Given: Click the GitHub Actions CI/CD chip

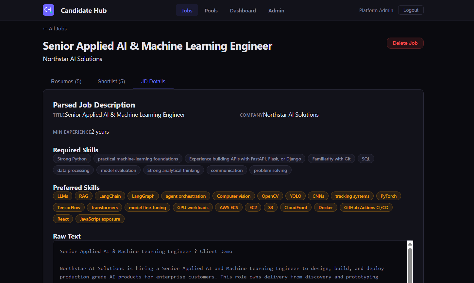Looking at the screenshot, I should point(366,208).
